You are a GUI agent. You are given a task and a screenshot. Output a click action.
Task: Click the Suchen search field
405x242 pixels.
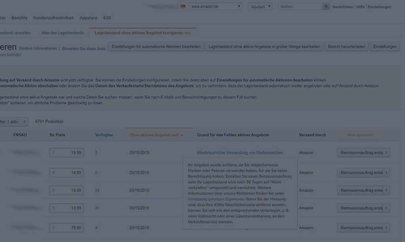click(x=300, y=7)
